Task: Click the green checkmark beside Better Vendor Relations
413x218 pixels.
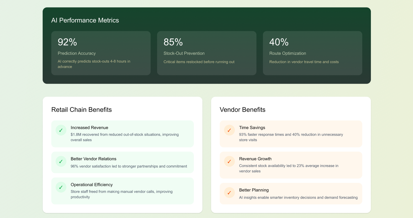Action: tap(61, 161)
